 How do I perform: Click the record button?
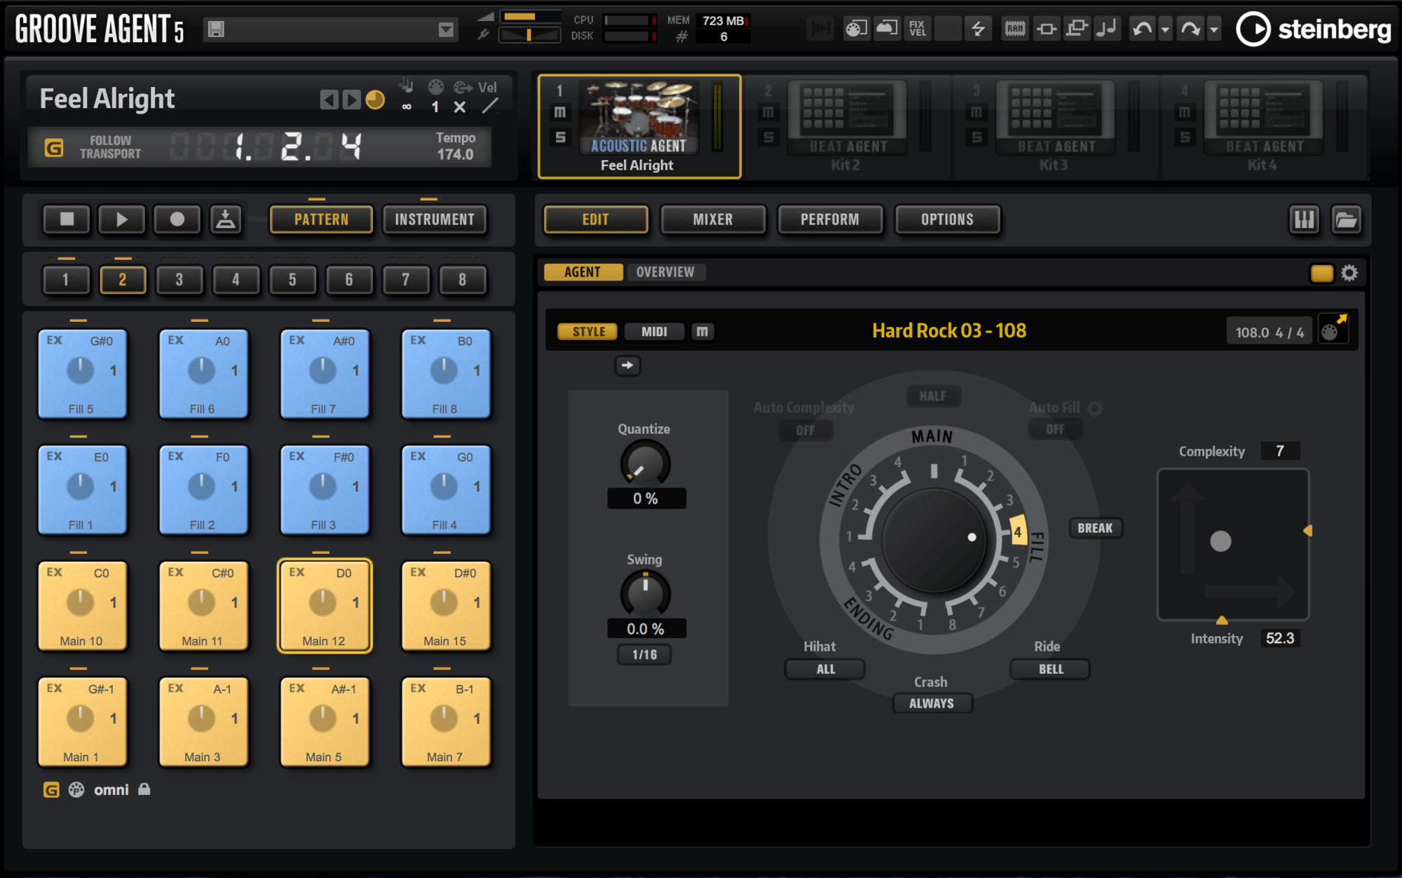click(x=177, y=219)
